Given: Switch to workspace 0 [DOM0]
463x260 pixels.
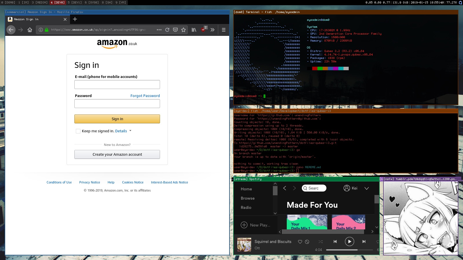Looking at the screenshot, I should tap(8, 2).
